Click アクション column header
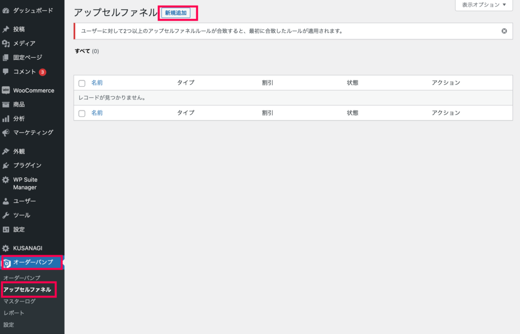This screenshot has width=520, height=334. 446,83
